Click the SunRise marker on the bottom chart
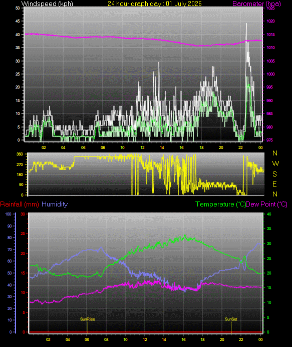This screenshot has height=347, width=292. tap(87, 319)
